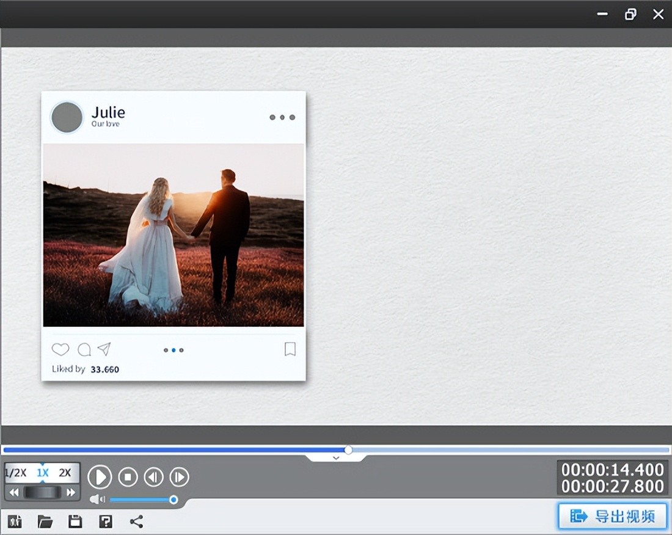Select 1/2X playback speed

[x=16, y=473]
